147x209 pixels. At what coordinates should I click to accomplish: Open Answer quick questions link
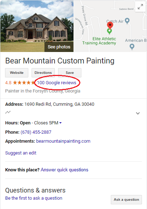point(65,170)
